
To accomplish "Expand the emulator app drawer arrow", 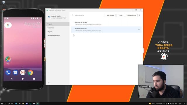I will [23, 66].
